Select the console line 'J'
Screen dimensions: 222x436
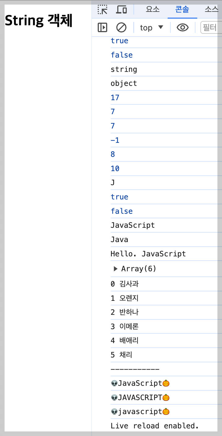click(x=113, y=183)
